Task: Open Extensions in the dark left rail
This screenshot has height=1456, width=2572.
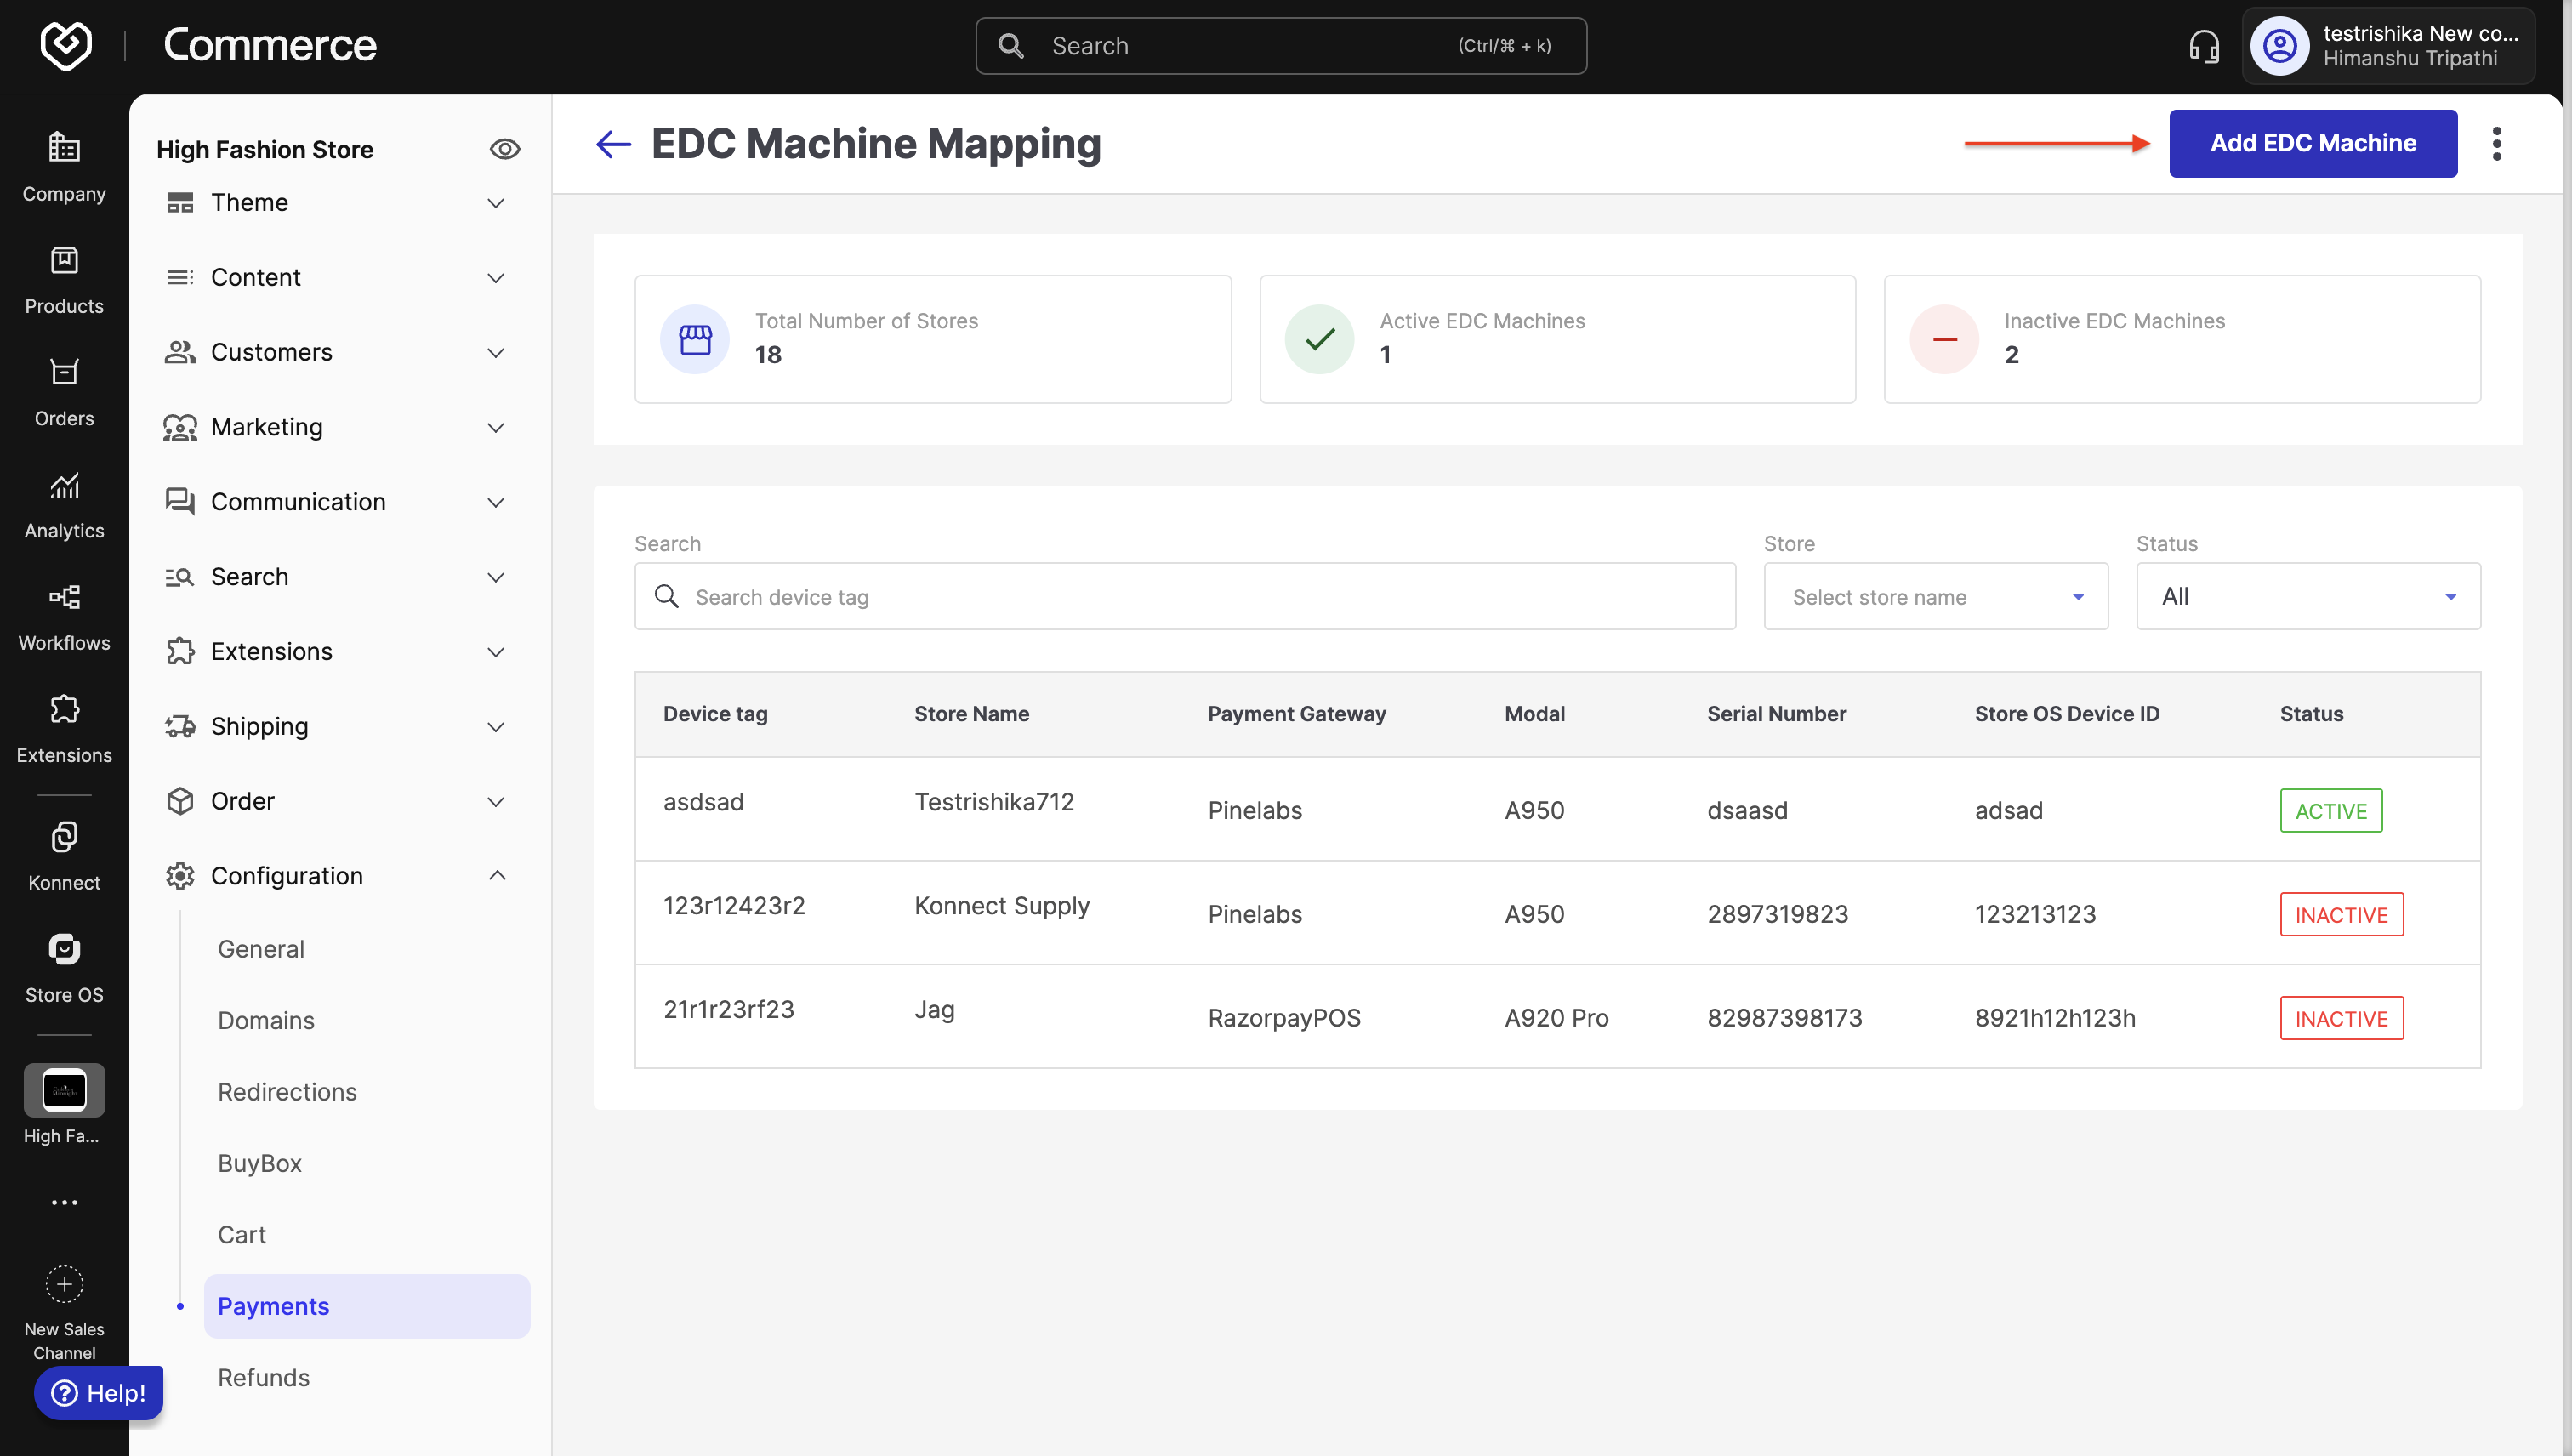Action: click(64, 729)
